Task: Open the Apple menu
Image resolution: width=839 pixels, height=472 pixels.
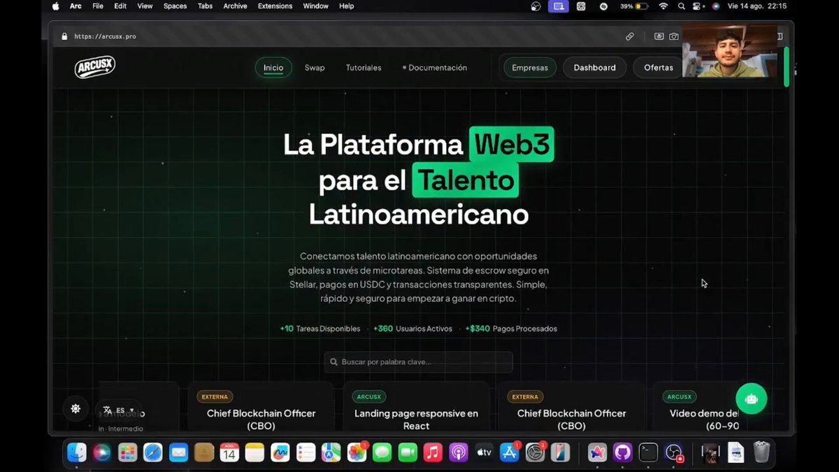Action: click(x=56, y=6)
